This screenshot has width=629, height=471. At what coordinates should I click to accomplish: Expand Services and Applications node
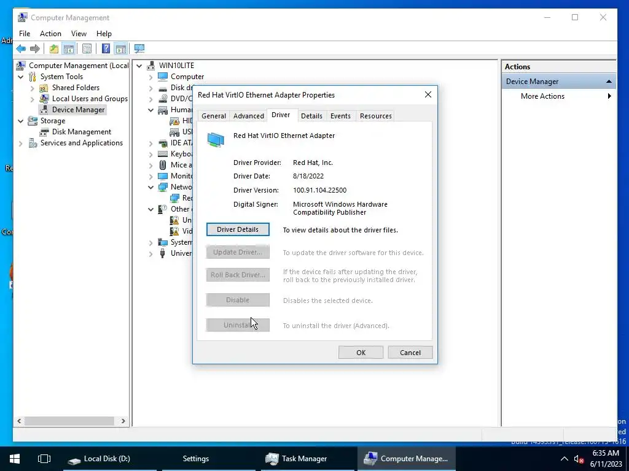[21, 143]
